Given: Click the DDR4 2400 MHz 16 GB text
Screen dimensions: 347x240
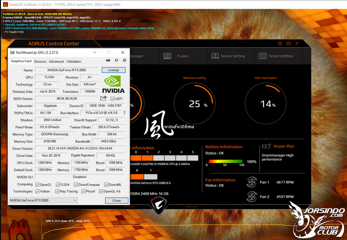Looking at the screenshot, I should (149, 194).
